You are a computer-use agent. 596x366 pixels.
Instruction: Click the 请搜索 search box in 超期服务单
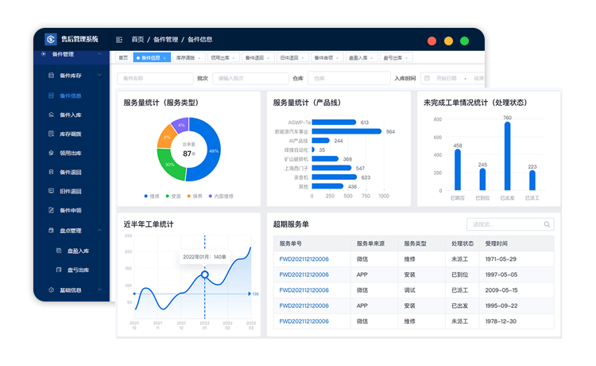510,224
